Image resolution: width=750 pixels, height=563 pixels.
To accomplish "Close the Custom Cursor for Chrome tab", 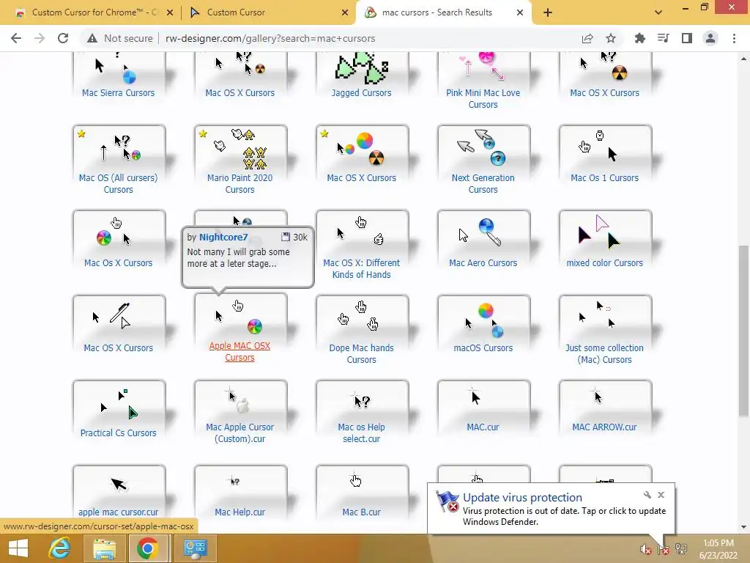I will point(169,13).
